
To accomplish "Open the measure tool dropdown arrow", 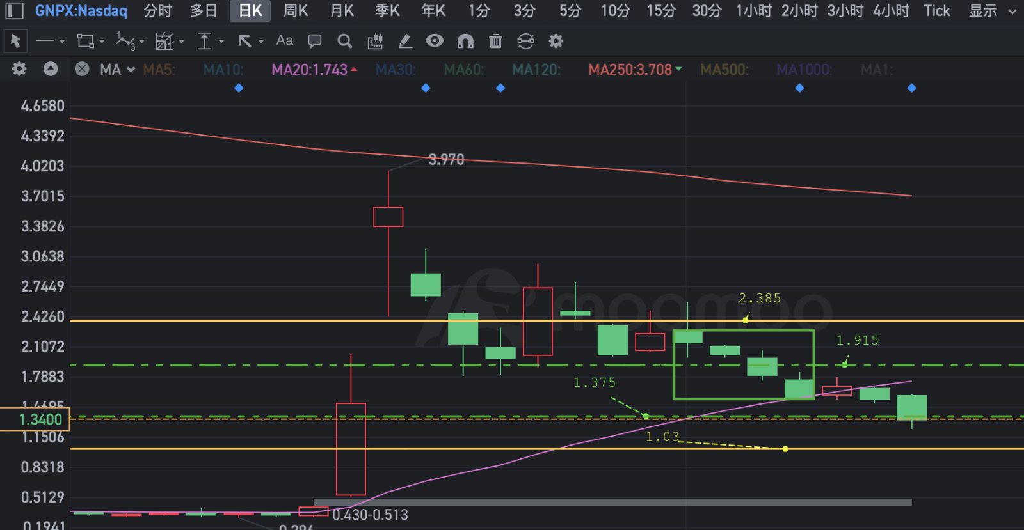I will pos(221,42).
